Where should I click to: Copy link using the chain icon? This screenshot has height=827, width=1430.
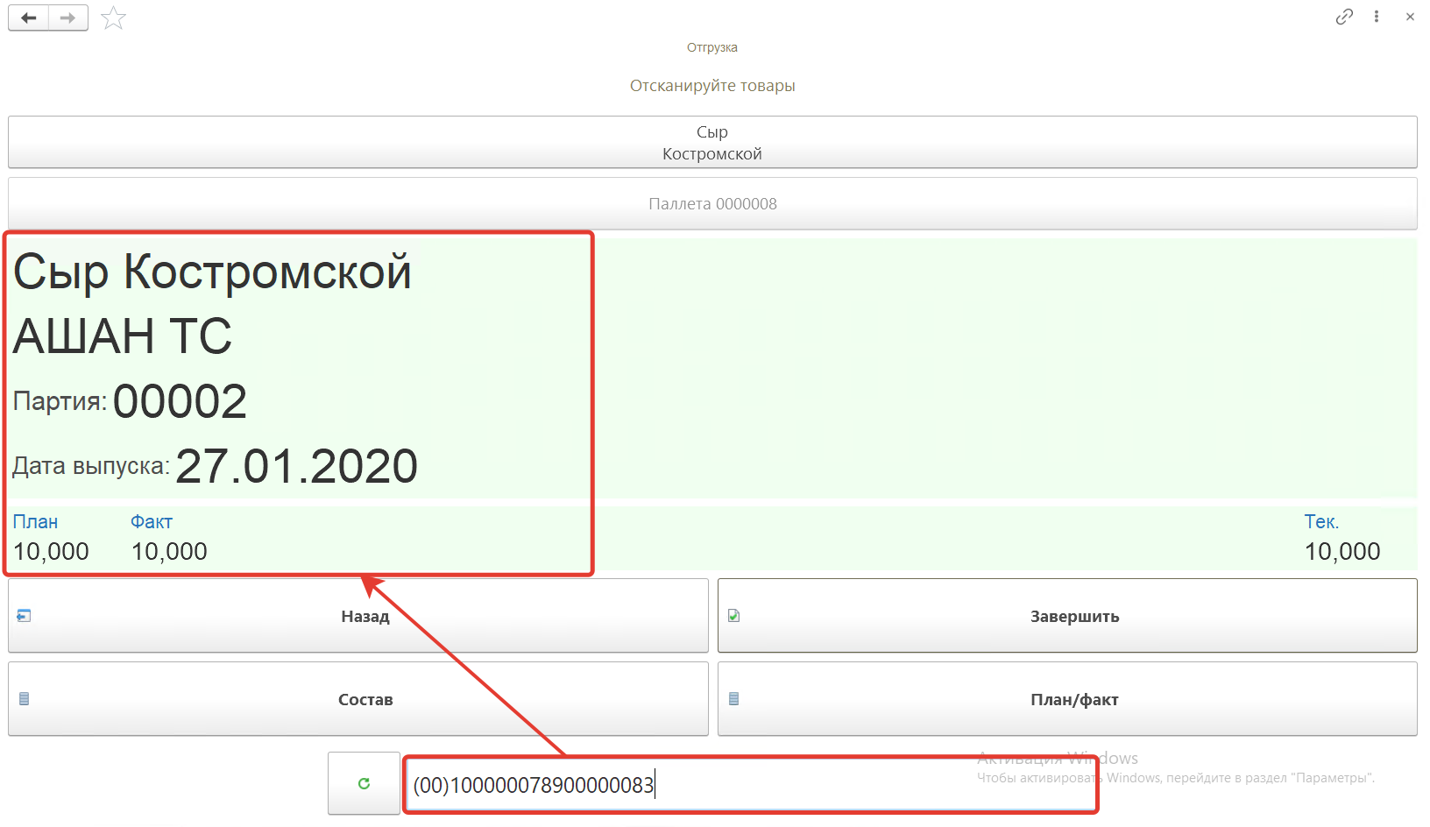(1343, 17)
